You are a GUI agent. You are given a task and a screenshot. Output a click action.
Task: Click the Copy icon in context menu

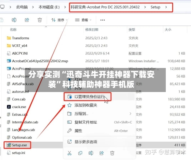(x=80, y=153)
